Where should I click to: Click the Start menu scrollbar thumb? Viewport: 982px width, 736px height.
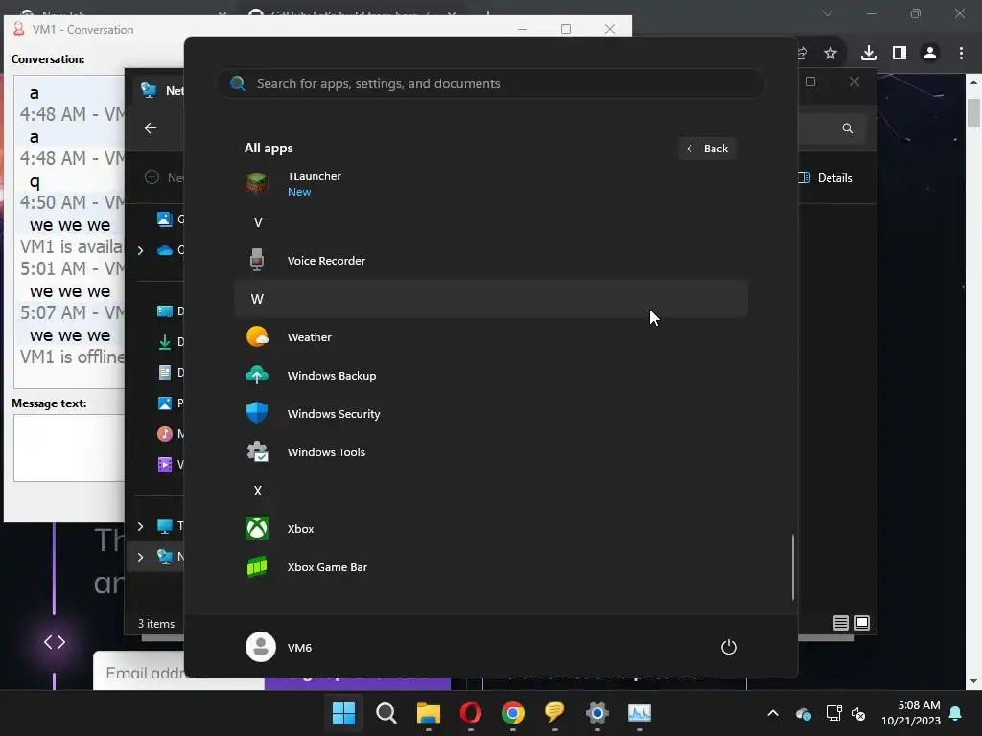pyautogui.click(x=793, y=567)
